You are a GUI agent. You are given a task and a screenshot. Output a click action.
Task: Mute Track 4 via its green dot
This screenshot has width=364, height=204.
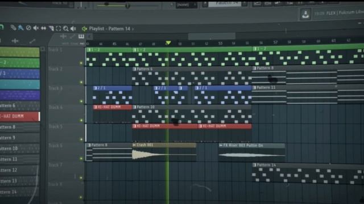(81, 120)
